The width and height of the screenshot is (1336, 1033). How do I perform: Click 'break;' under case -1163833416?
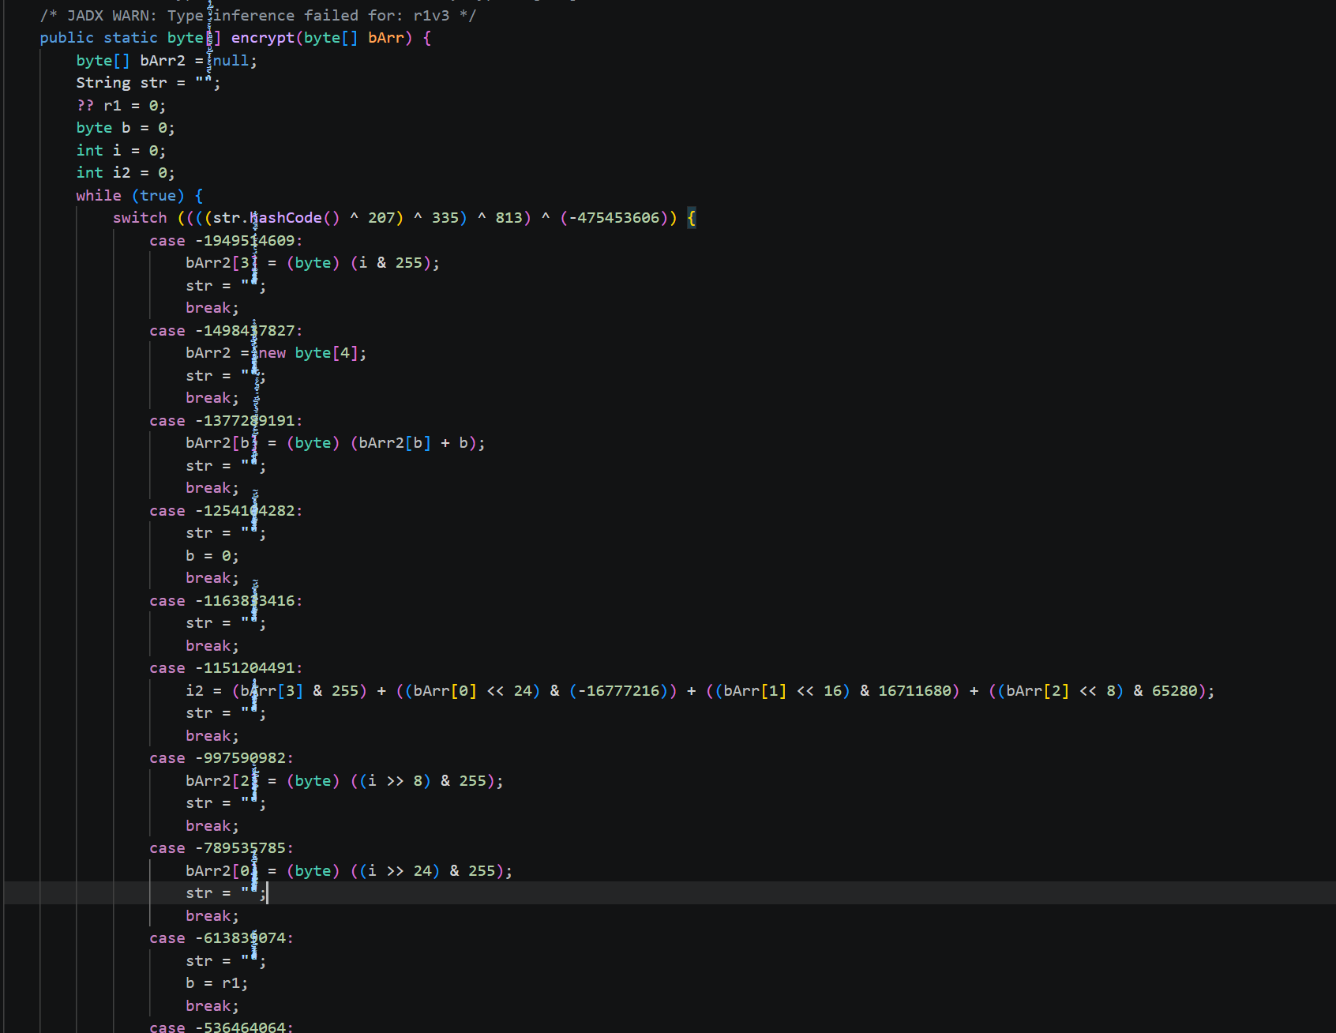(x=212, y=646)
